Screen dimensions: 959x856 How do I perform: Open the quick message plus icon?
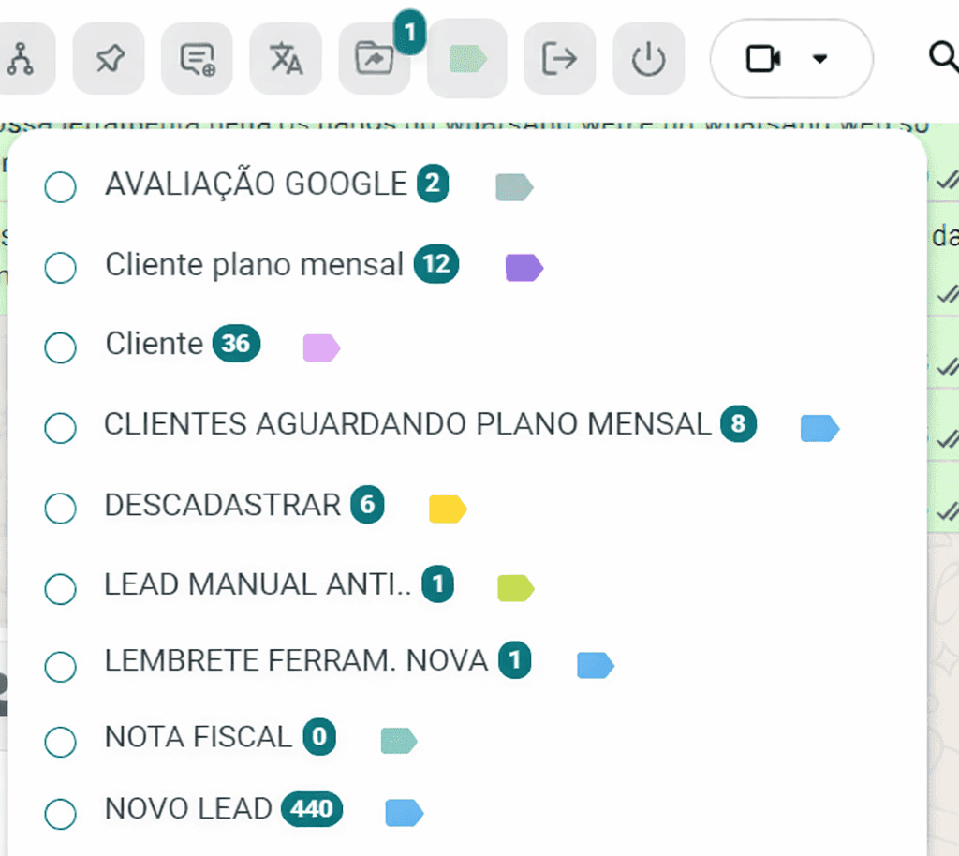tap(197, 59)
